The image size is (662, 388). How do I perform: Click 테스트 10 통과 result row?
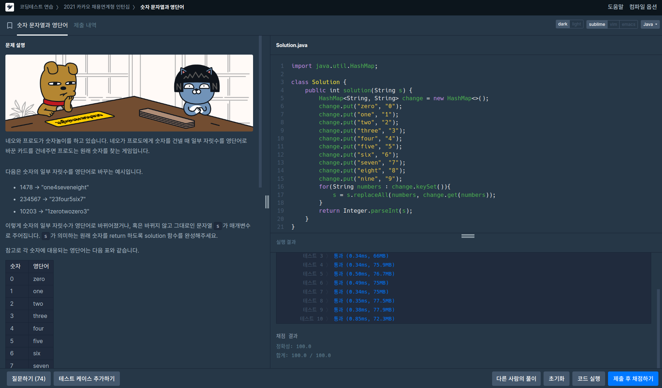[347, 319]
